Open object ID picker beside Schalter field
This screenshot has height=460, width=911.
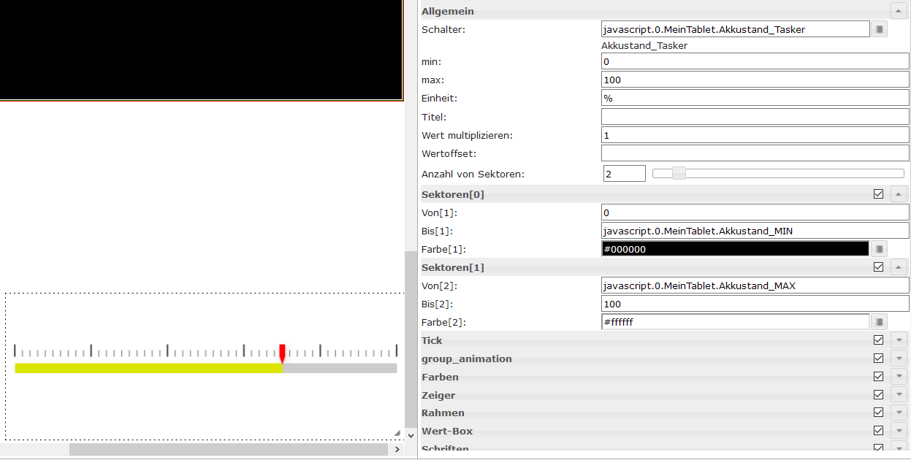(880, 29)
